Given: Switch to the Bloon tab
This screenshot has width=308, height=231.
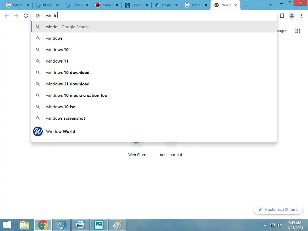Looking at the screenshot, I should (x=47, y=5).
